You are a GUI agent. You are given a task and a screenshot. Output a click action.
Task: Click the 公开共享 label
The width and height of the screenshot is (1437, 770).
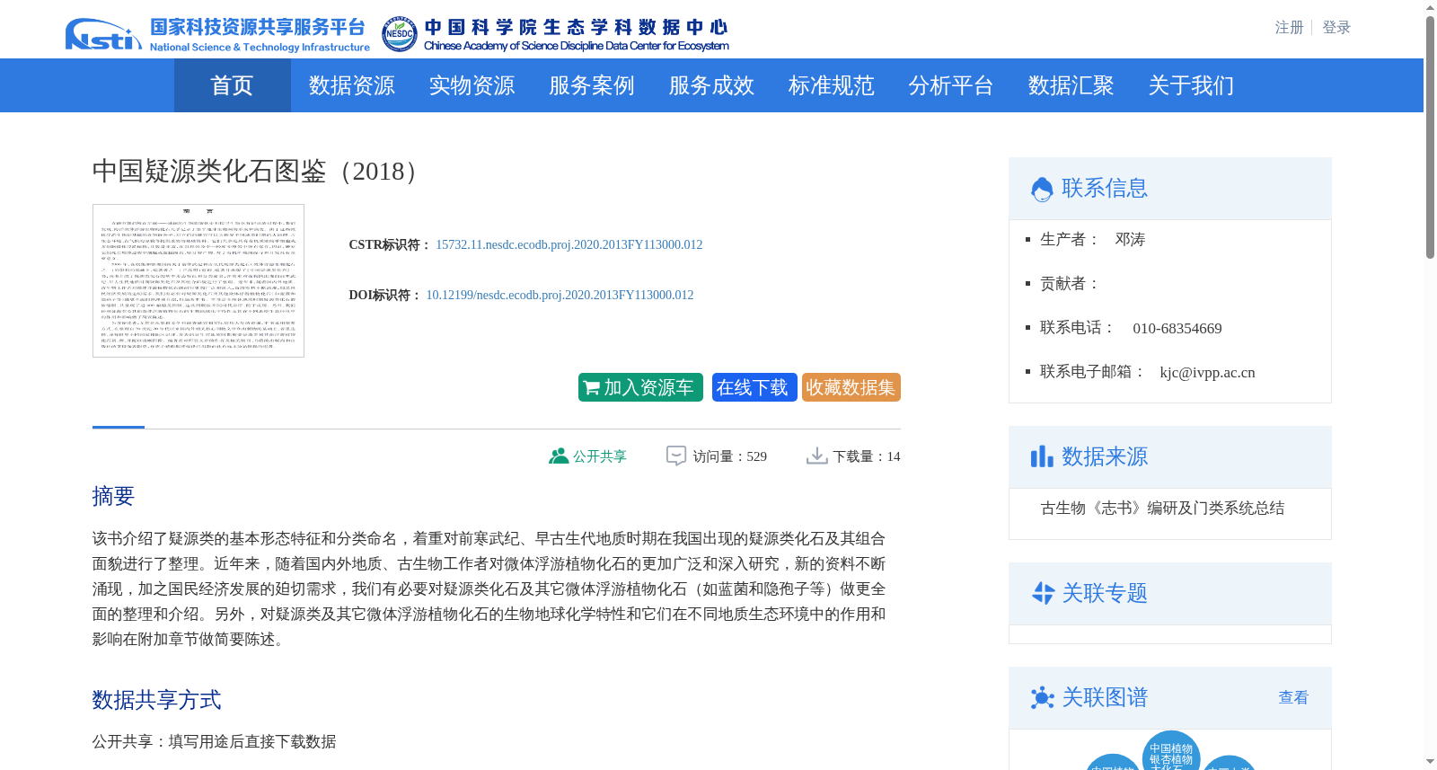600,456
